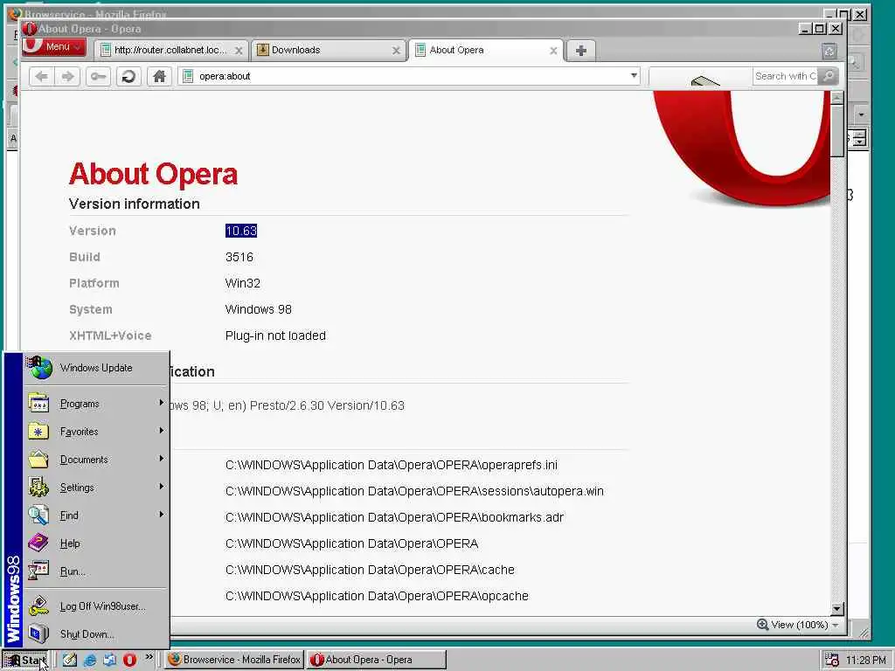Close the Downloads tab
895x671 pixels.
(396, 51)
